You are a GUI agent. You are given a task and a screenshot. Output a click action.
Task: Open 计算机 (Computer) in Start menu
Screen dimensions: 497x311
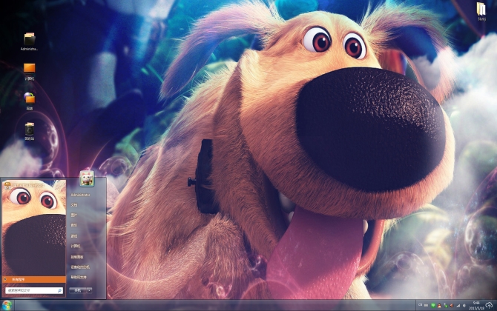(76, 246)
